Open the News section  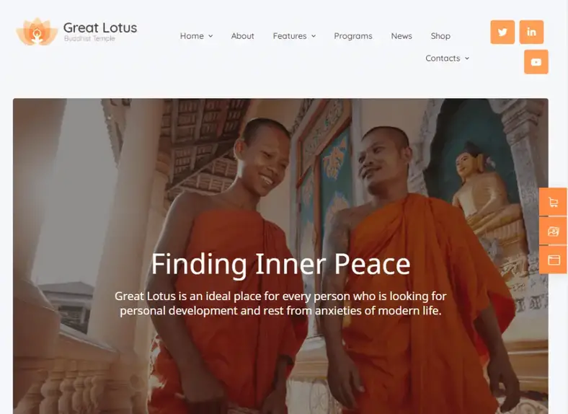pos(401,36)
